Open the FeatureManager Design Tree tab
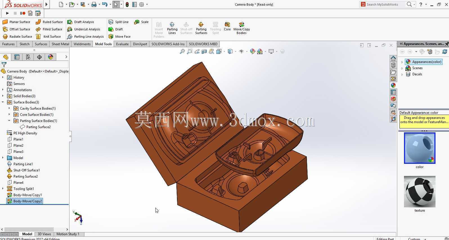The height and width of the screenshot is (240, 449). (6, 57)
